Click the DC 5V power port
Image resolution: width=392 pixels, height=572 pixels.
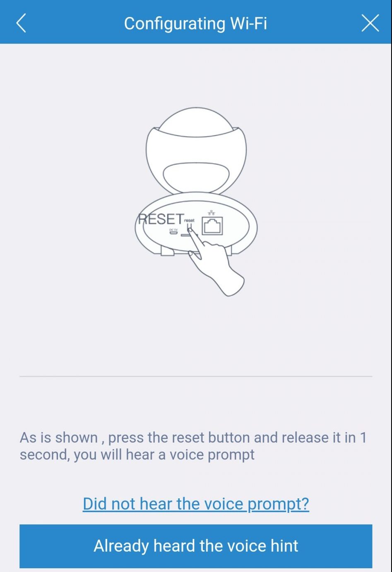pos(173,231)
